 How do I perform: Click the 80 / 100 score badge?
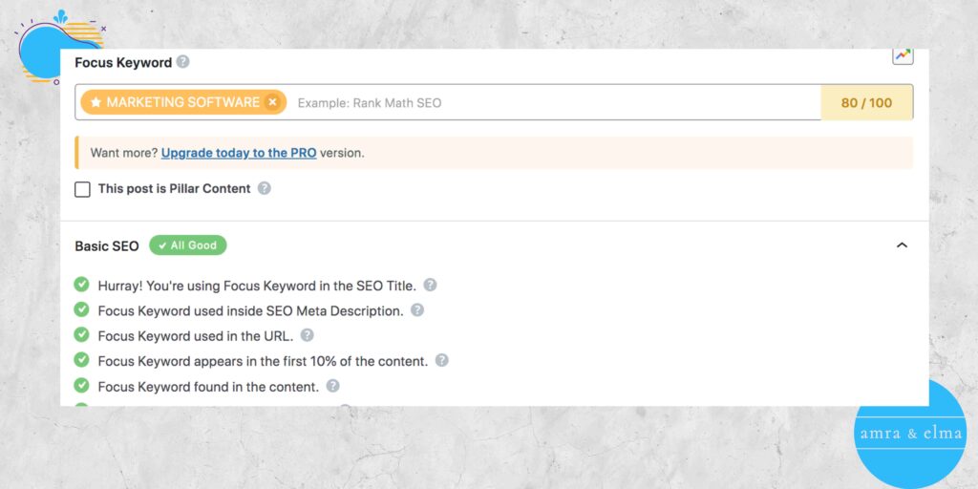867,103
